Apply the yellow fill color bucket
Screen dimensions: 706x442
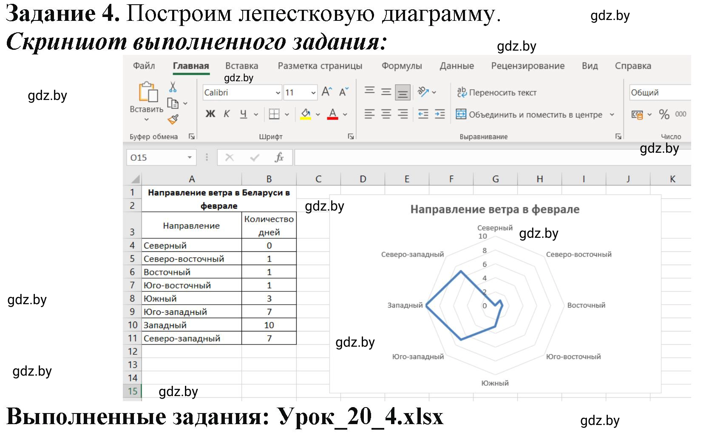306,114
